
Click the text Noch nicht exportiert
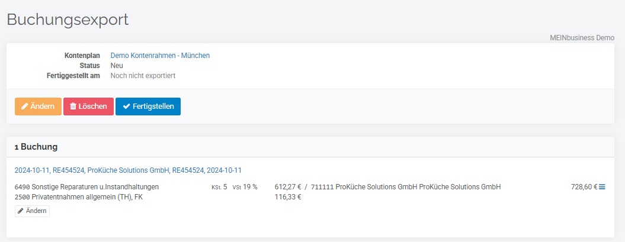point(143,76)
